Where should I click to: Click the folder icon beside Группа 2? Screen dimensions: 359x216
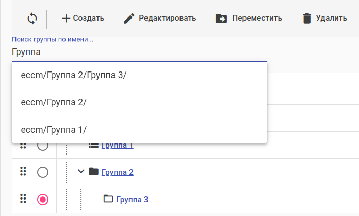[x=93, y=171]
